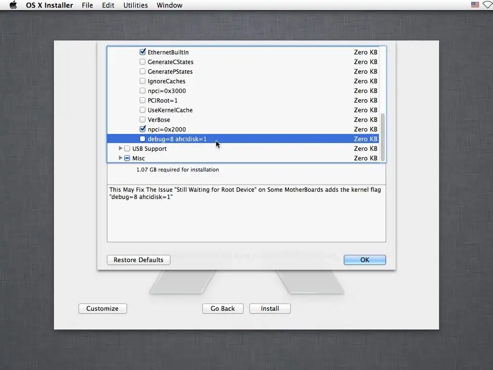Select the PCIRoot=1 row label

pyautogui.click(x=163, y=100)
